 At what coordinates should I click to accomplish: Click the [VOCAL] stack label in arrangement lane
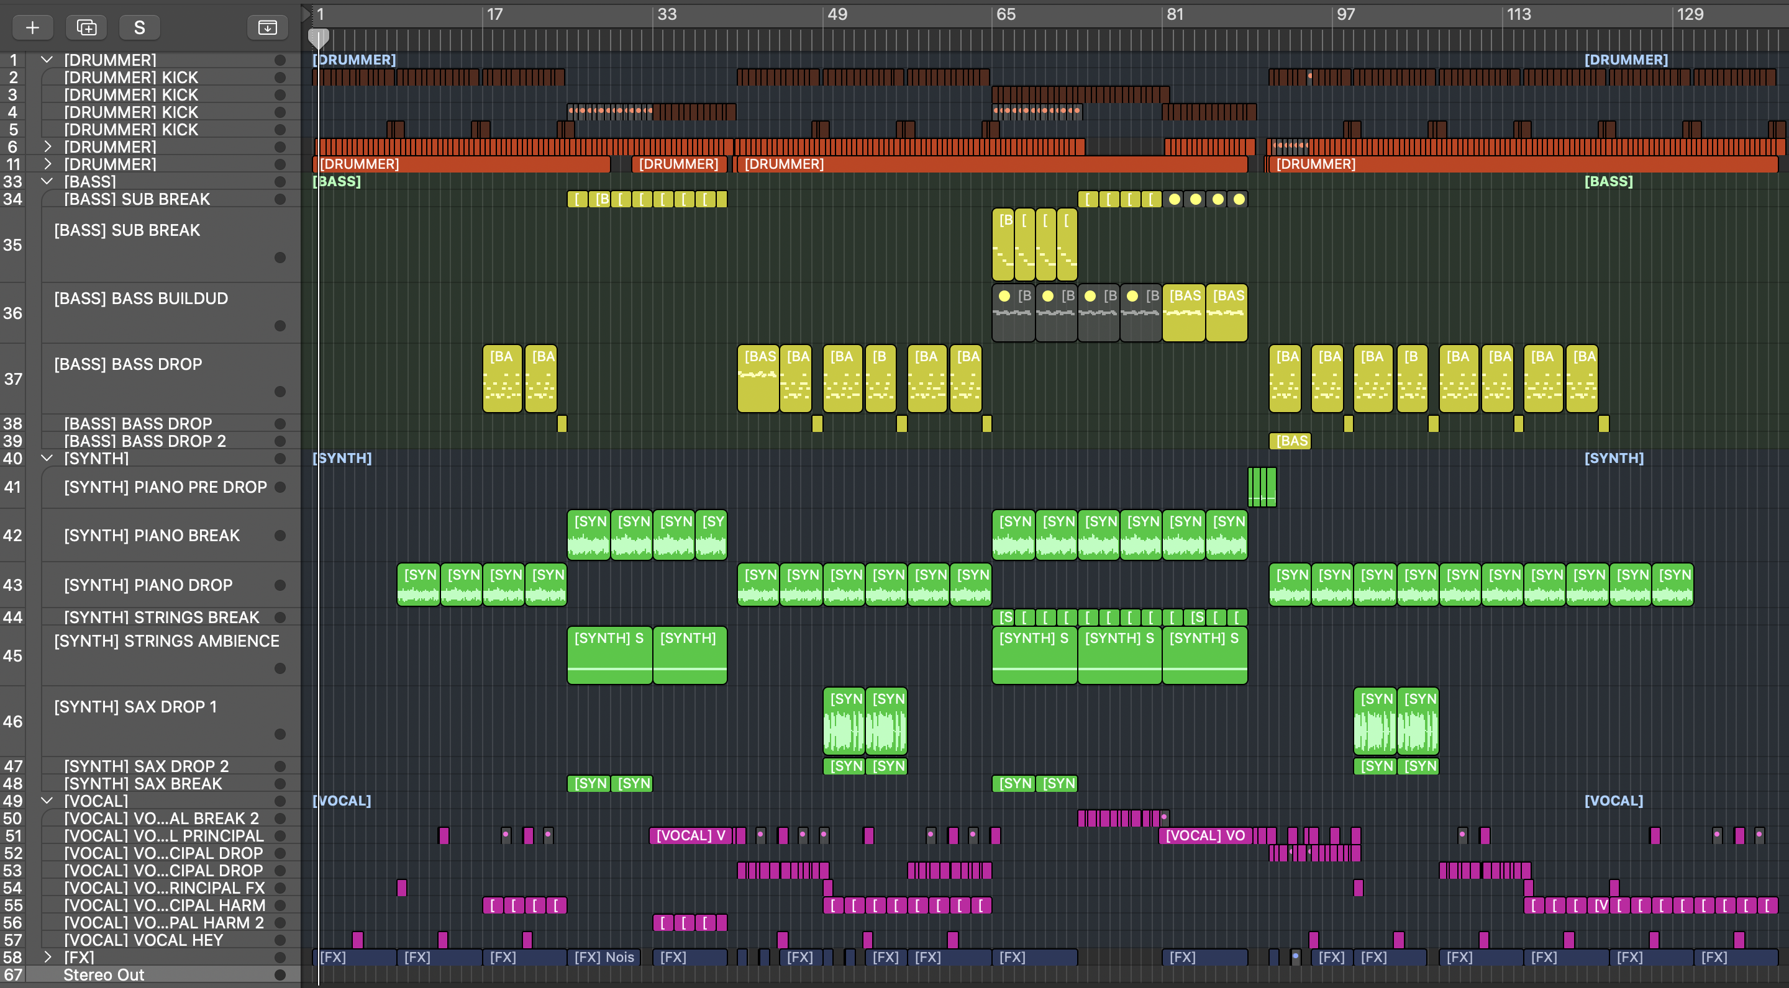click(x=342, y=801)
